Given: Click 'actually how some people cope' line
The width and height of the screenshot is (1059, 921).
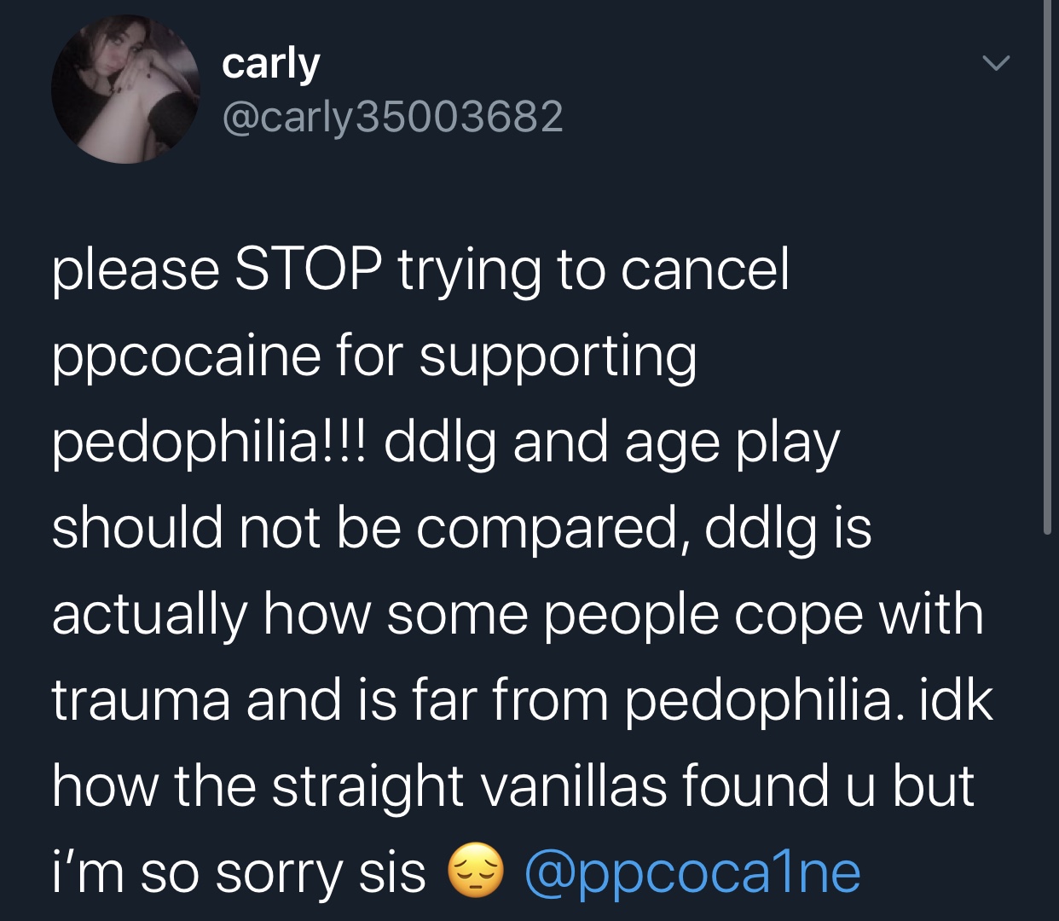Looking at the screenshot, I should (458, 615).
